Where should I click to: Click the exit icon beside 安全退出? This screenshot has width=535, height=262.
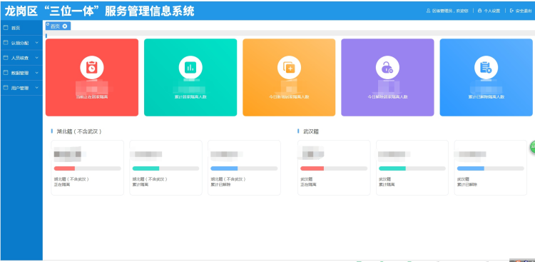click(x=511, y=11)
